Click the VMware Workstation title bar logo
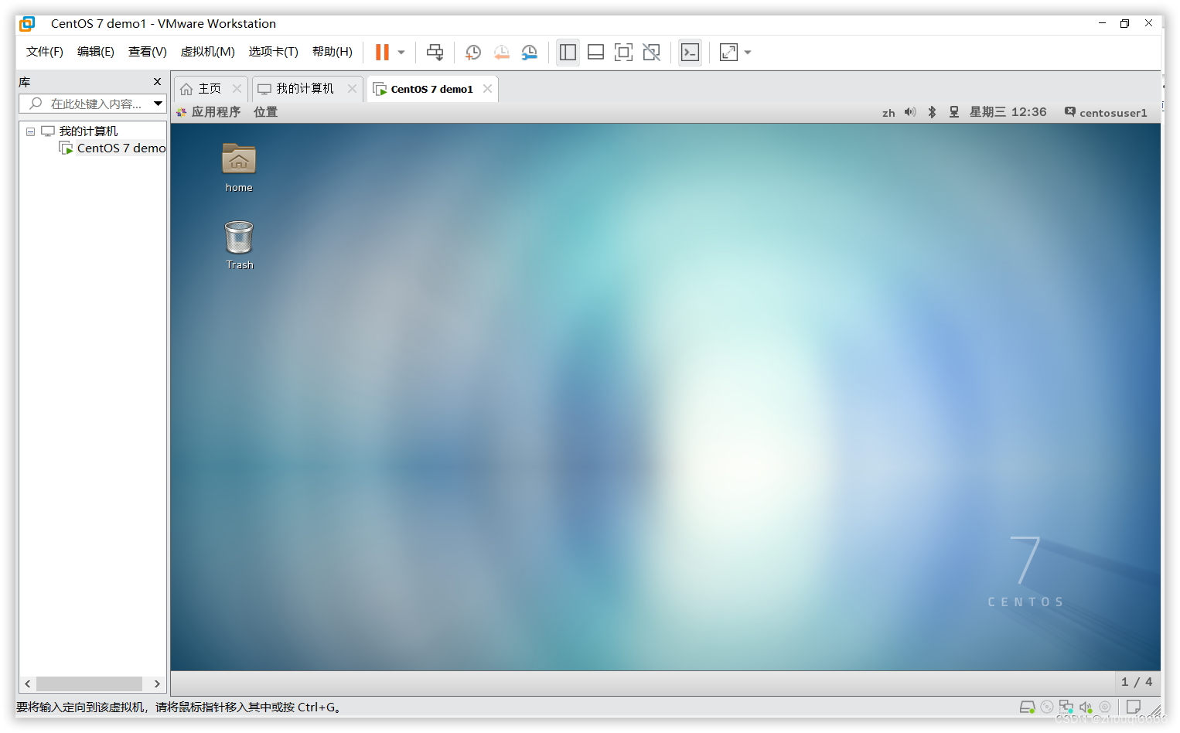Viewport: 1180px width, 733px height. 27,24
